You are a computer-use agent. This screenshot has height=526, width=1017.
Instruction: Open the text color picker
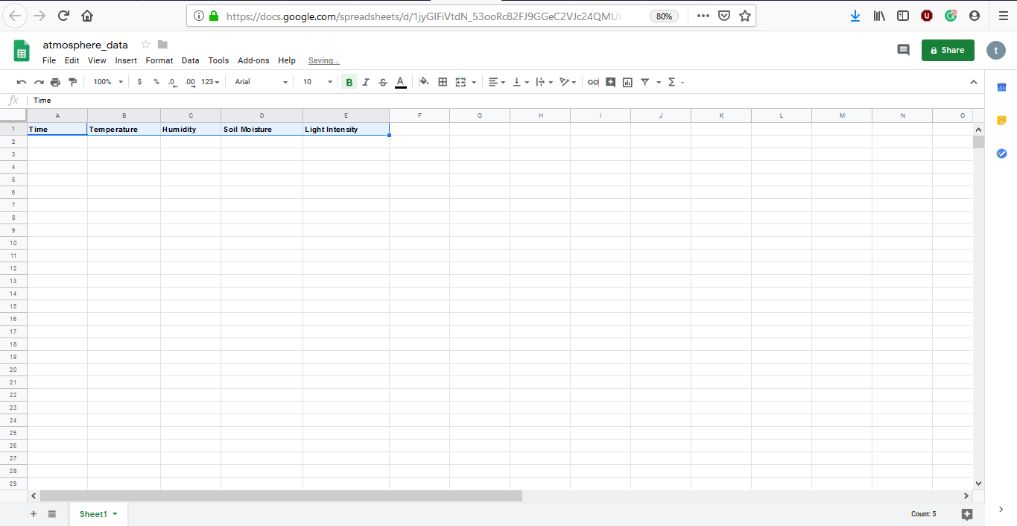click(400, 82)
